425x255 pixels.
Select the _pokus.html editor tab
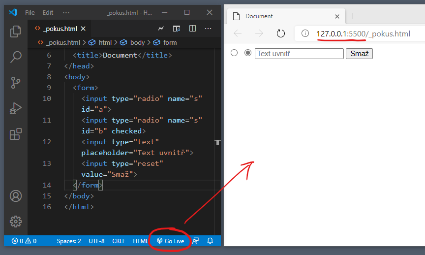coord(60,29)
